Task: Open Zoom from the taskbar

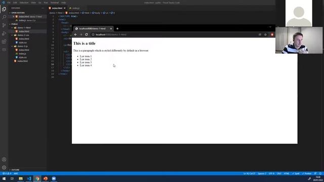Action: click(54, 178)
